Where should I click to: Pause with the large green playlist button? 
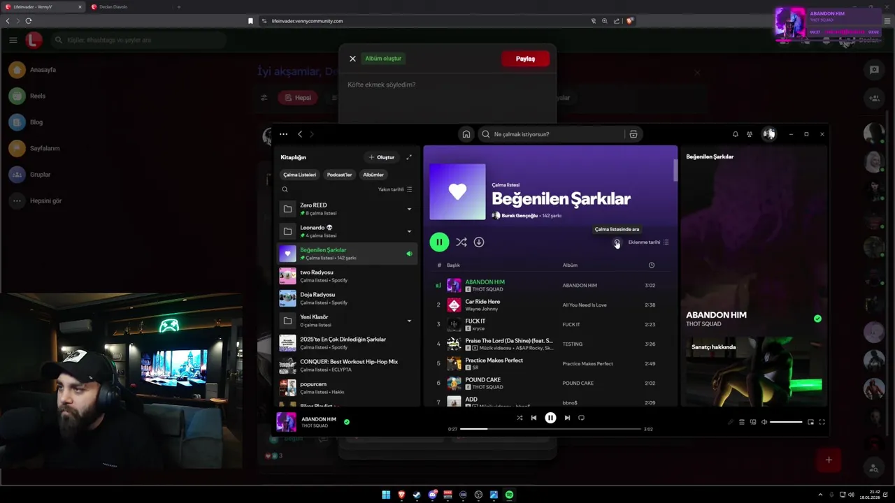point(439,242)
